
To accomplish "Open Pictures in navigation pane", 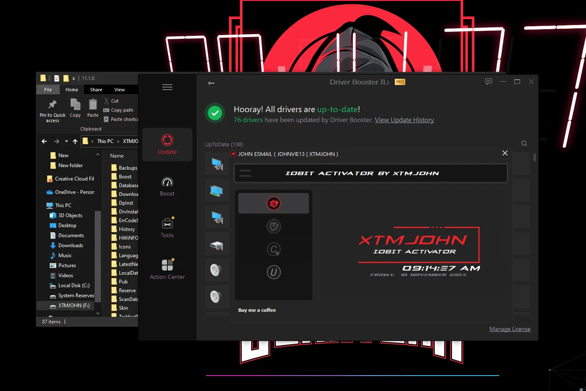I will pyautogui.click(x=63, y=266).
